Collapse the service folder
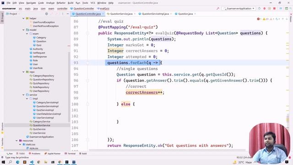The image size is (293, 165). coord(23,95)
